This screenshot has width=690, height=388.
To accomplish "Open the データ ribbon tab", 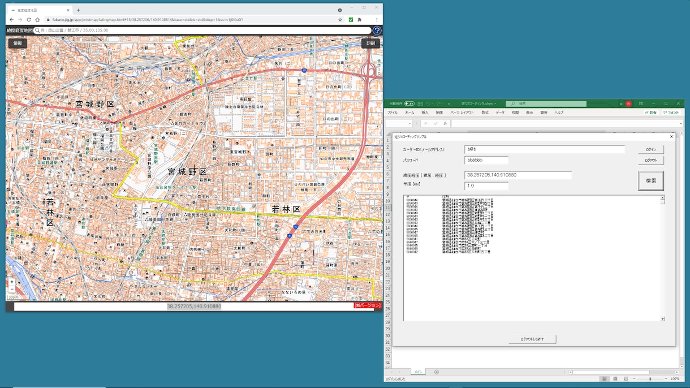I will click(500, 113).
